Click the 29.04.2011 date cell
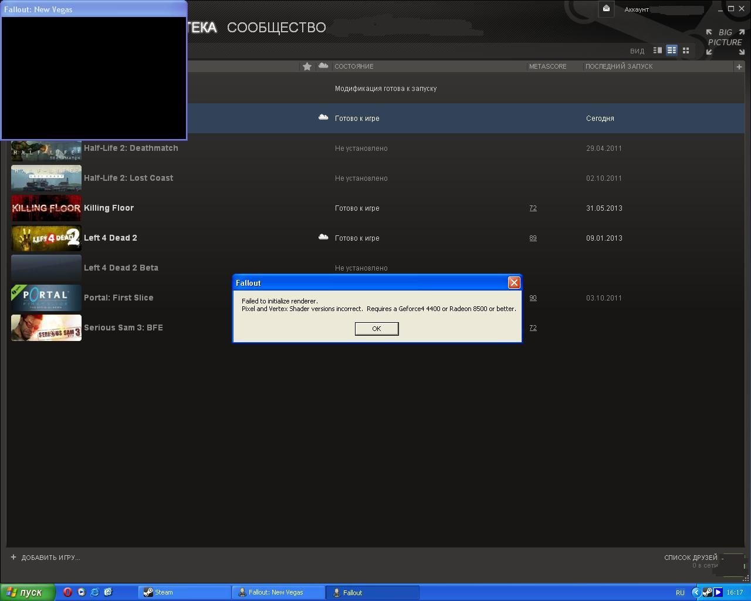 (x=604, y=148)
